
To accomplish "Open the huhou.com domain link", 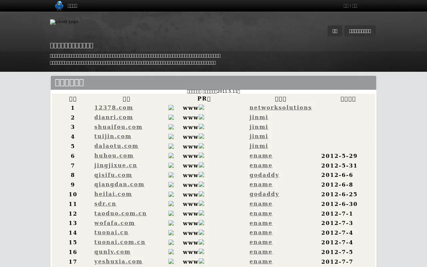I will [x=114, y=156].
